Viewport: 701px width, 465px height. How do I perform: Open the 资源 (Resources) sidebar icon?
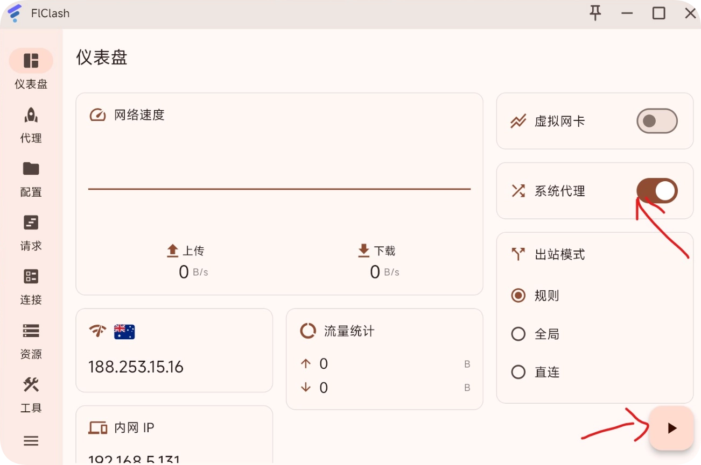pos(31,330)
